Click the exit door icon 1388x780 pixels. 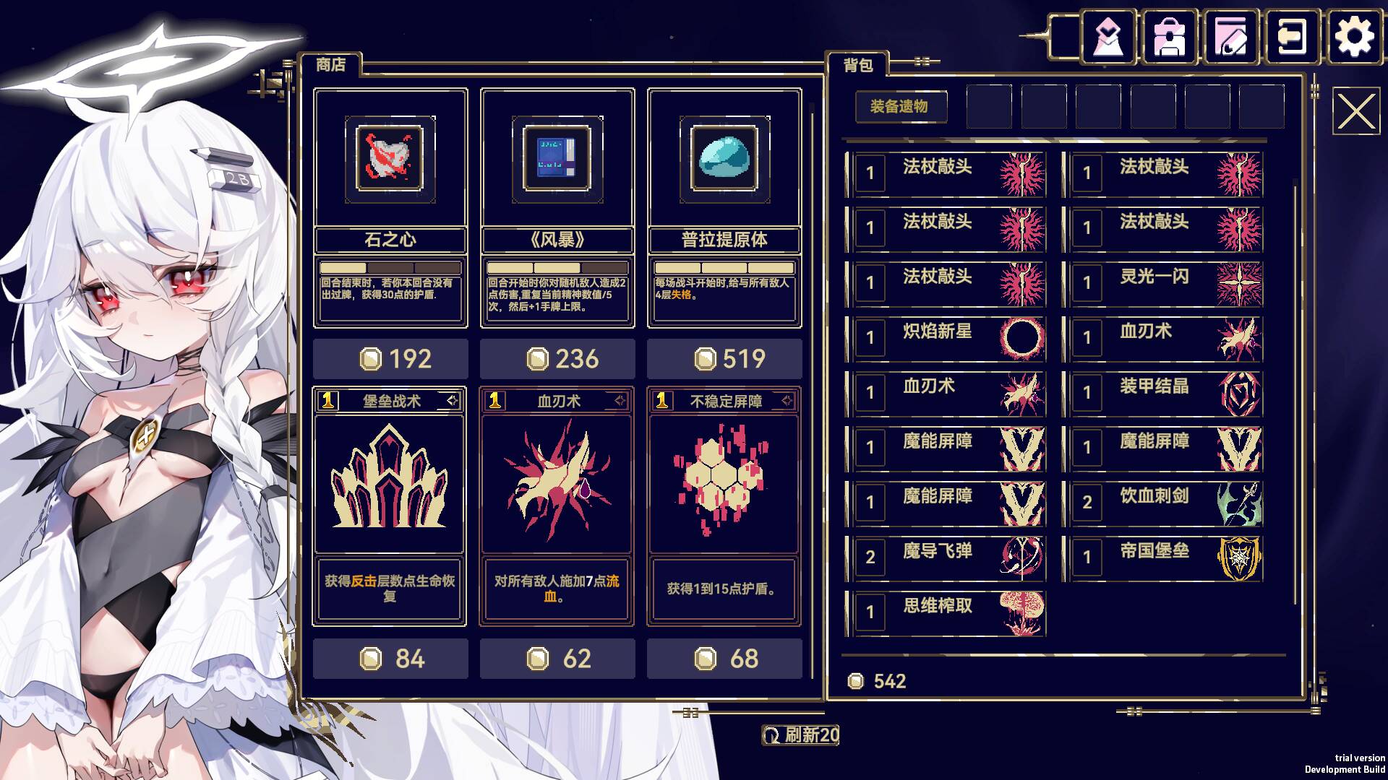tap(1293, 36)
